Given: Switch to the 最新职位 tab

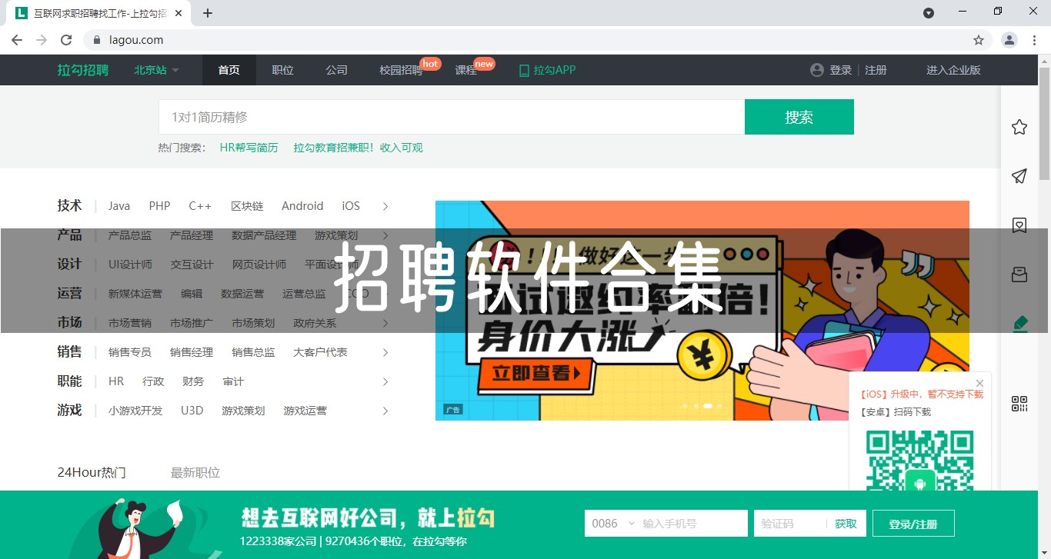Looking at the screenshot, I should 195,472.
